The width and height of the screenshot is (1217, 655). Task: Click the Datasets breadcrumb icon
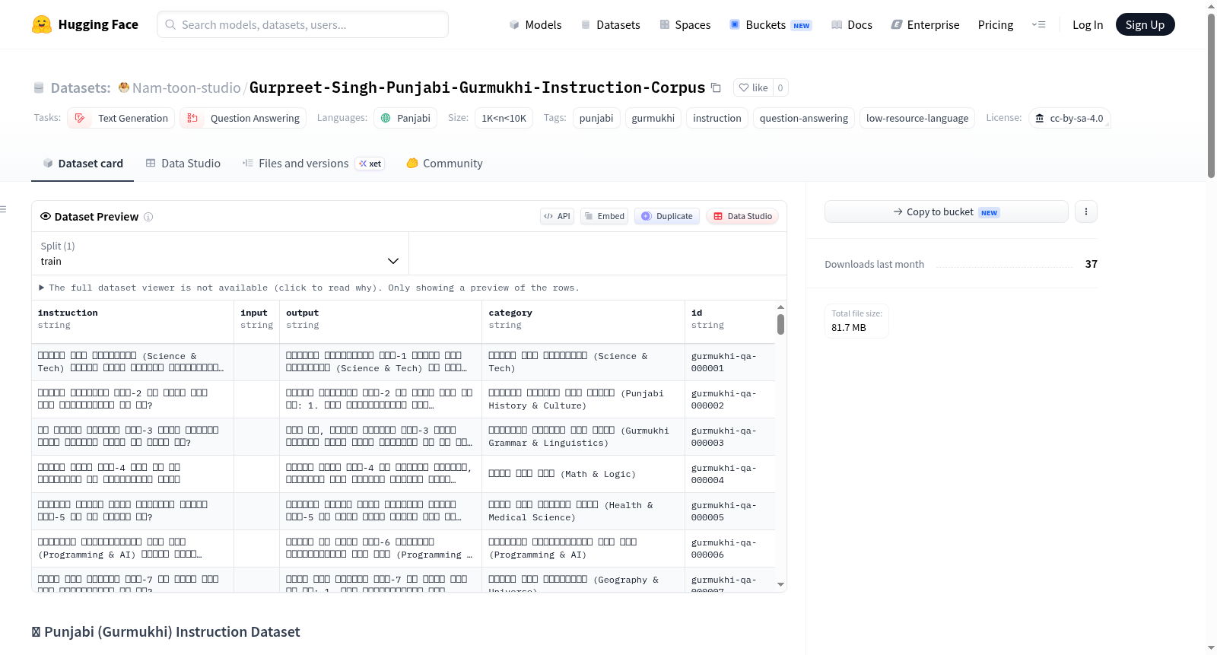point(39,87)
